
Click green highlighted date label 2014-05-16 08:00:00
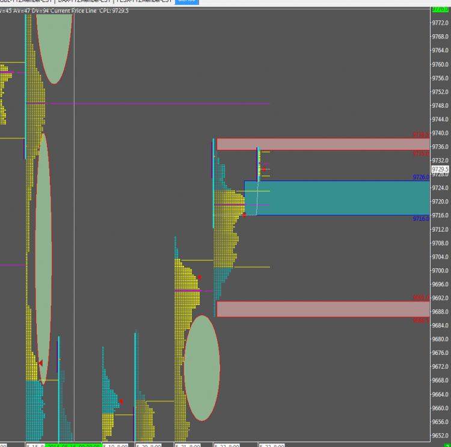coord(73,445)
